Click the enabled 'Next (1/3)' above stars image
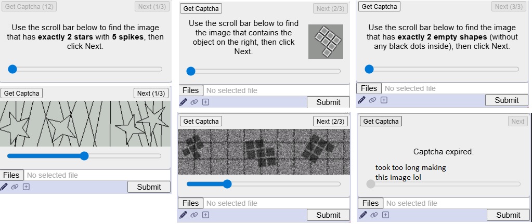Screen dimensions: 532x224 (x=151, y=93)
